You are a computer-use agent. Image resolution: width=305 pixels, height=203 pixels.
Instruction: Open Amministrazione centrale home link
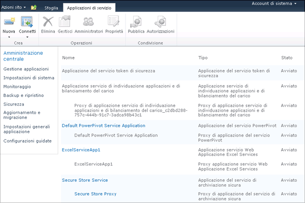click(23, 56)
